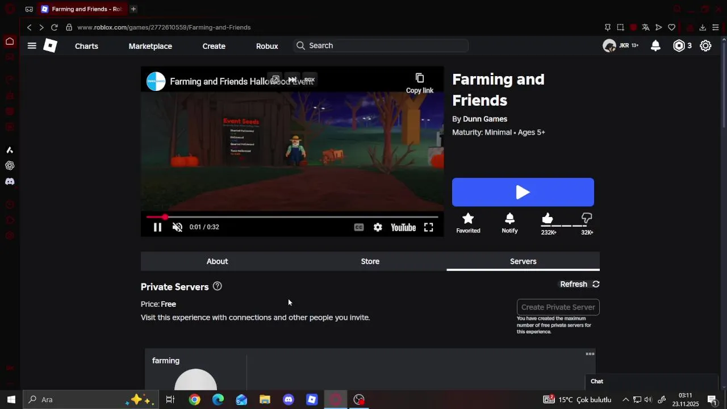Open Discord in browser sidebar

pyautogui.click(x=10, y=182)
